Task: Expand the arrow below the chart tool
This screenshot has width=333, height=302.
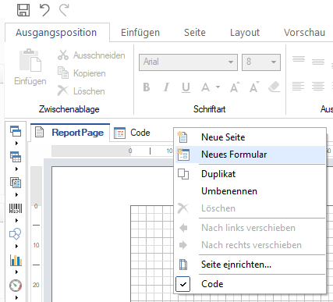Action: click(16, 272)
